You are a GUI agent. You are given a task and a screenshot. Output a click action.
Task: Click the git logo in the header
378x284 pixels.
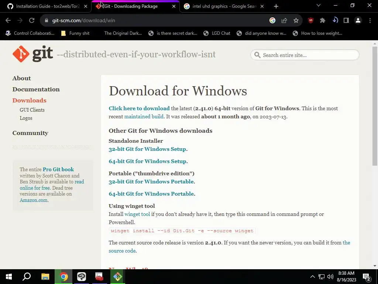coord(33,54)
